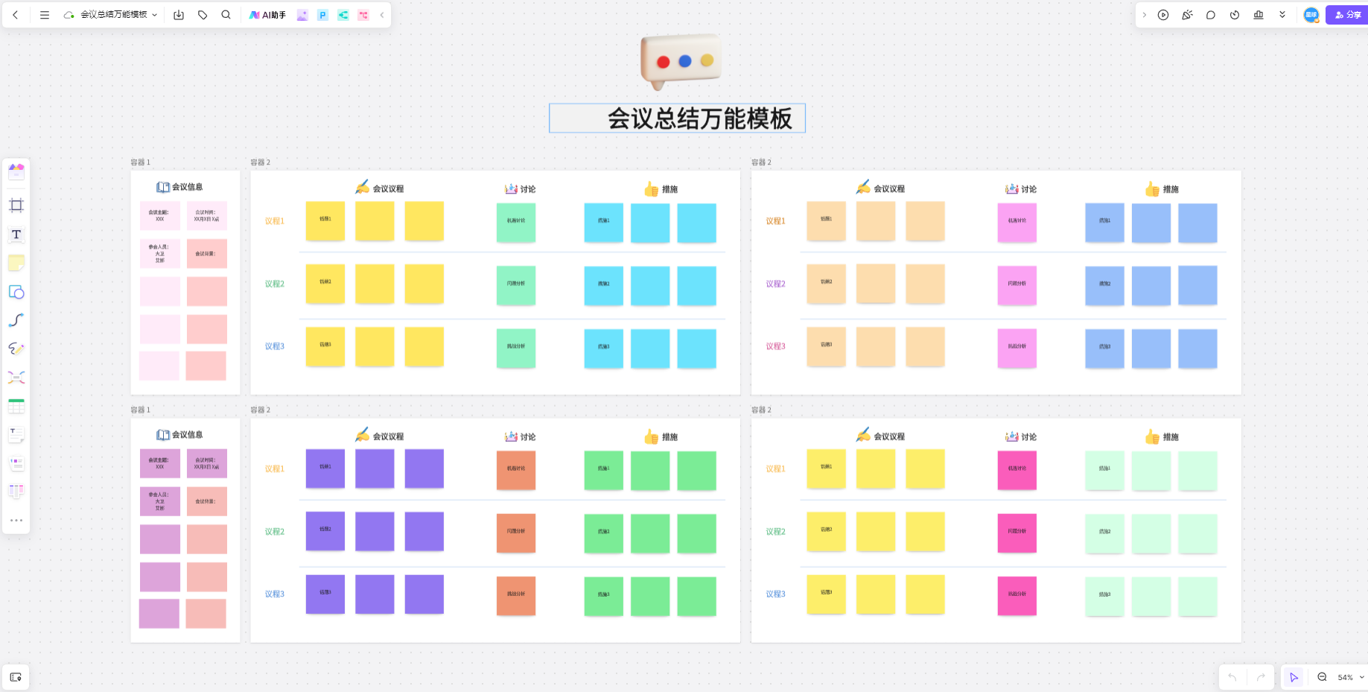
Task: Click the 分享 share button
Action: pos(1347,15)
